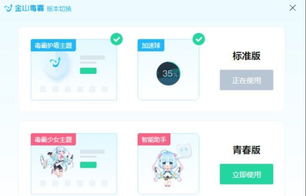Click the 标准版 heading text
306x196 pixels.
point(246,56)
